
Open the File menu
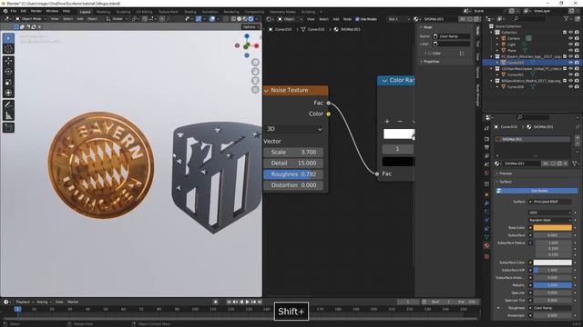pyautogui.click(x=14, y=11)
